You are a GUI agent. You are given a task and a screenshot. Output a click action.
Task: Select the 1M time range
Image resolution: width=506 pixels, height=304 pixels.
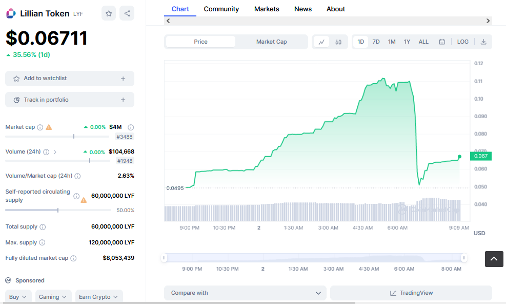392,42
